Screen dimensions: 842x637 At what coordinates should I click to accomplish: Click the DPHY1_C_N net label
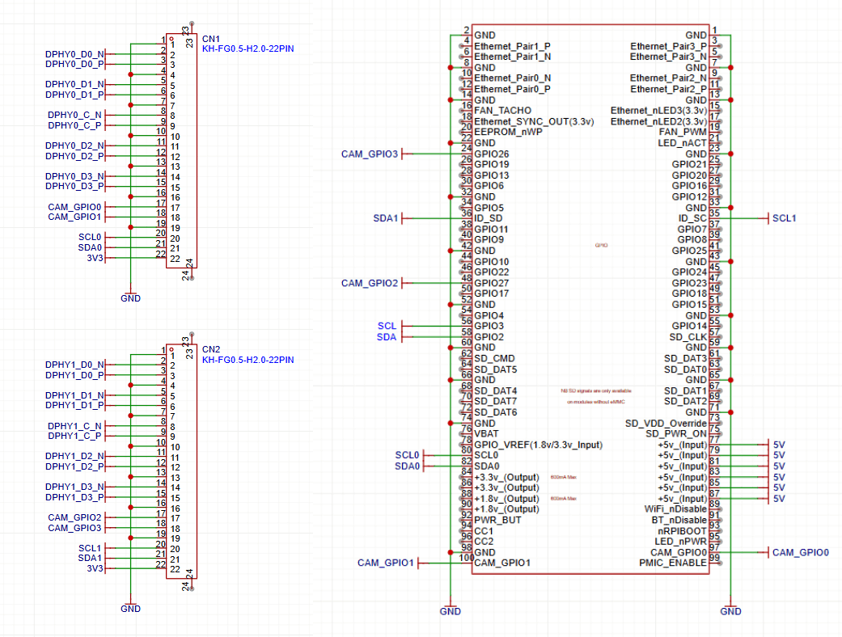(x=74, y=426)
